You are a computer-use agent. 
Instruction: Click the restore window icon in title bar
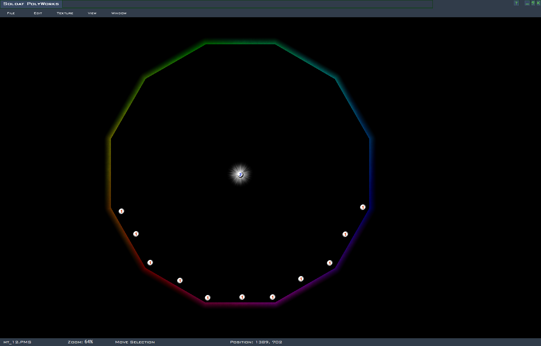point(533,3)
